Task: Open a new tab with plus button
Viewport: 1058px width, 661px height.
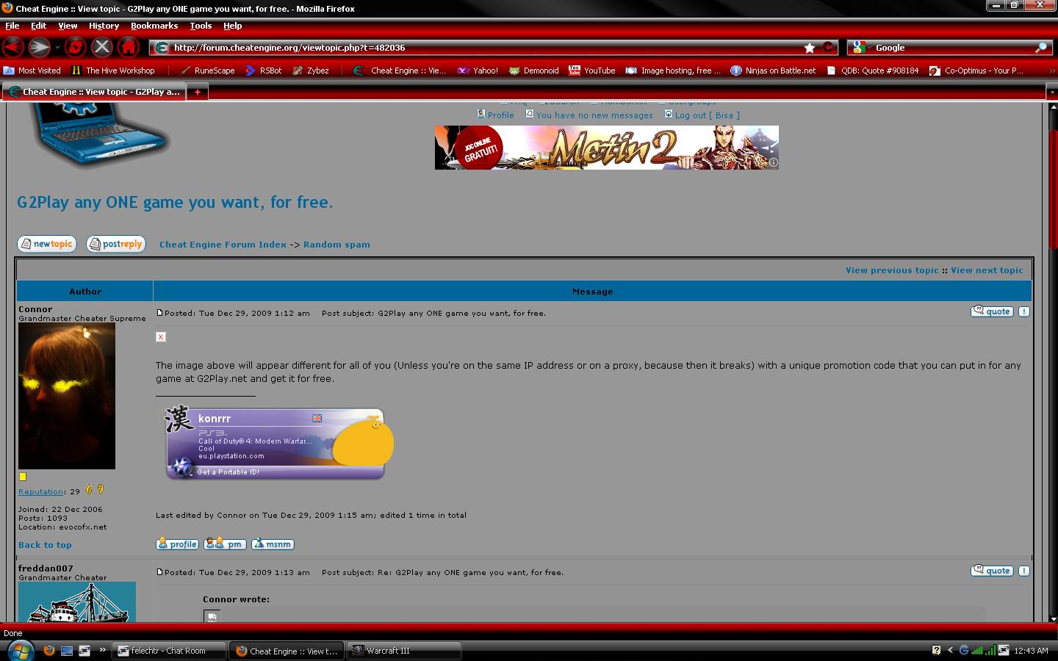Action: 198,92
